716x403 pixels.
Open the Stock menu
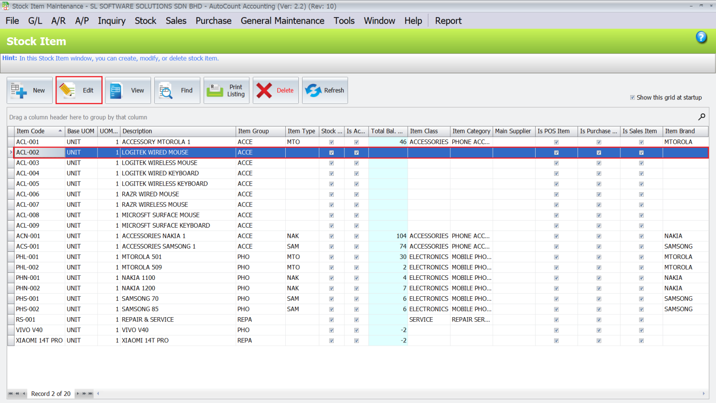pos(145,21)
